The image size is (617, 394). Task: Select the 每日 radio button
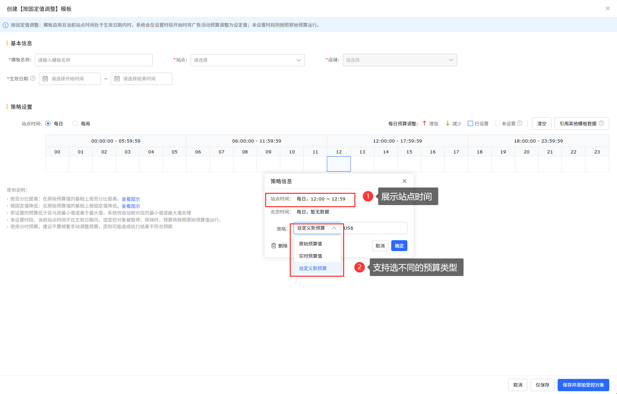click(x=48, y=124)
